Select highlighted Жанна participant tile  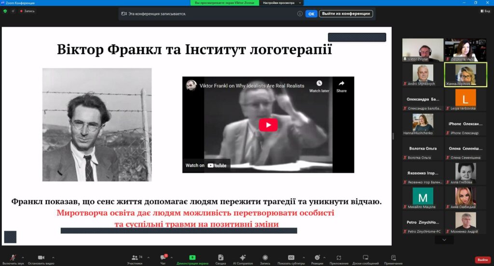click(466, 75)
